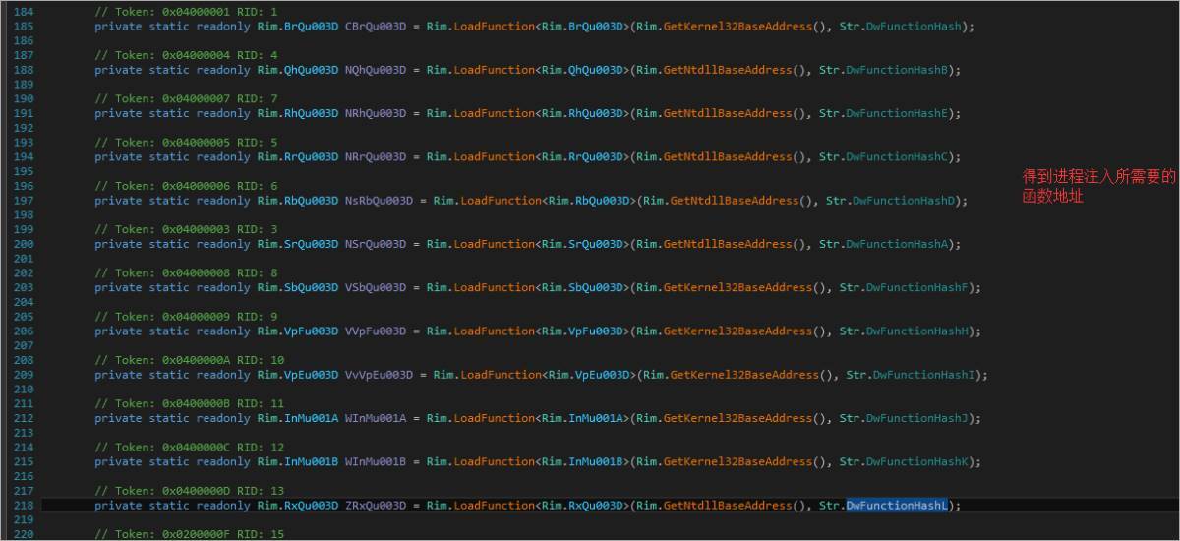The image size is (1180, 541).
Task: Click the field name VvVpEu003D
Action: pos(379,374)
